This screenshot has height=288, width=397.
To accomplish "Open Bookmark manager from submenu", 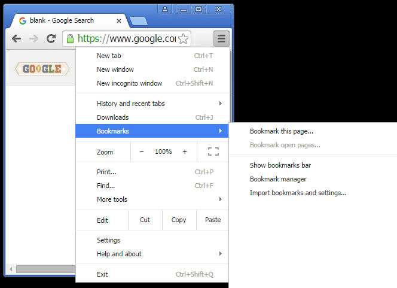I will pyautogui.click(x=313, y=179).
